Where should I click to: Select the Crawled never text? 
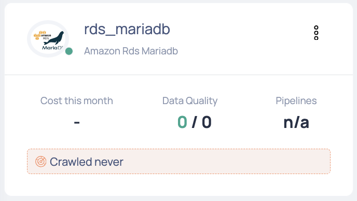tap(87, 162)
